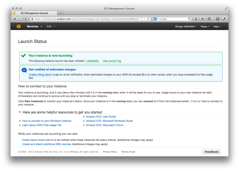
Task: Click the padlock site identity icon
Action: pyautogui.click(x=32, y=19)
